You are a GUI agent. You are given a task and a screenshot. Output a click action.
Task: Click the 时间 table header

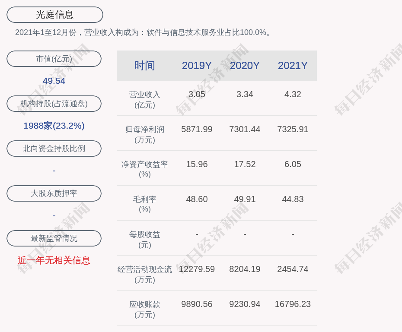coord(145,66)
